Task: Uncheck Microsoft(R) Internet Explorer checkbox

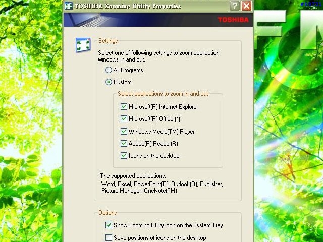Action: coord(124,107)
